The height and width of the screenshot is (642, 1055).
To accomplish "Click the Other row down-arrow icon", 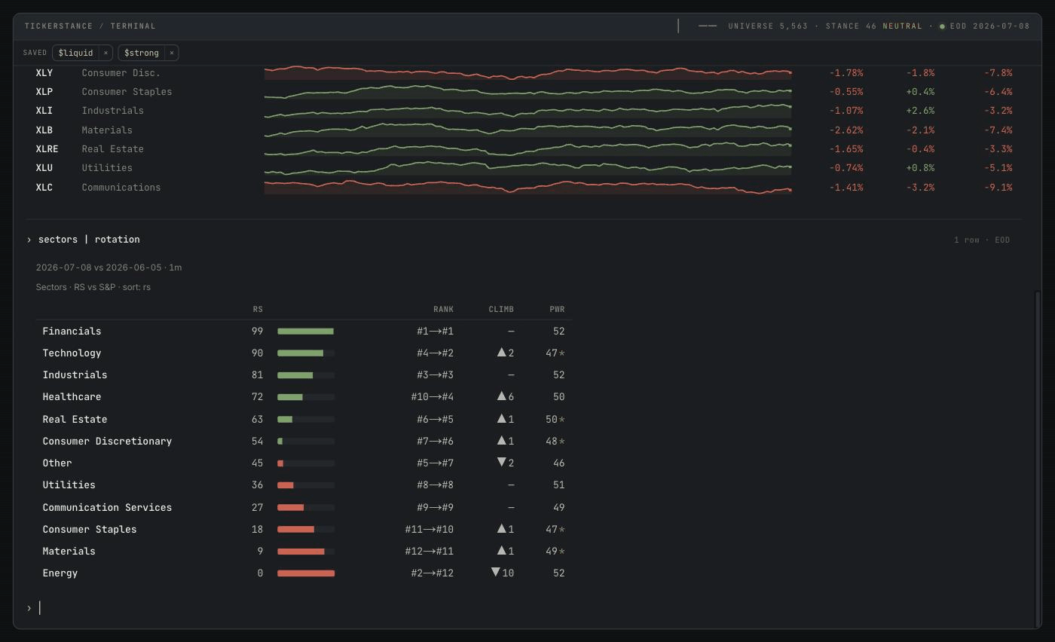I will [x=501, y=463].
